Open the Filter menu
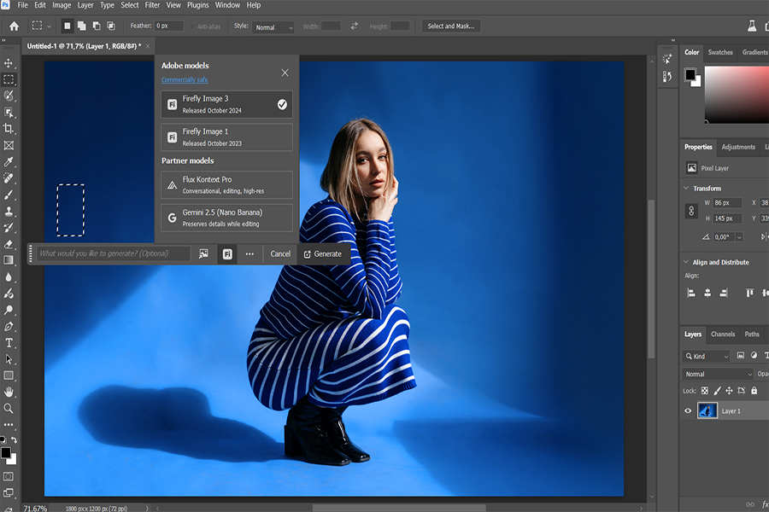This screenshot has width=769, height=512. point(152,5)
